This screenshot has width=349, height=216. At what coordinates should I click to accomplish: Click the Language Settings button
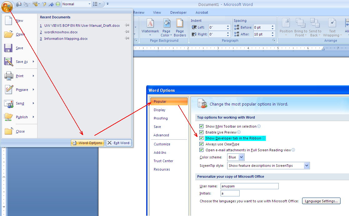point(321,201)
